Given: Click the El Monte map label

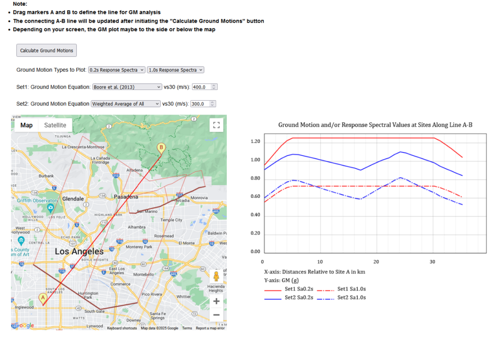Looking at the screenshot, I should (187, 243).
